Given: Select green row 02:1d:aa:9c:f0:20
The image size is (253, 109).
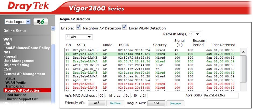Looking at the screenshot, I should coord(152,73).
